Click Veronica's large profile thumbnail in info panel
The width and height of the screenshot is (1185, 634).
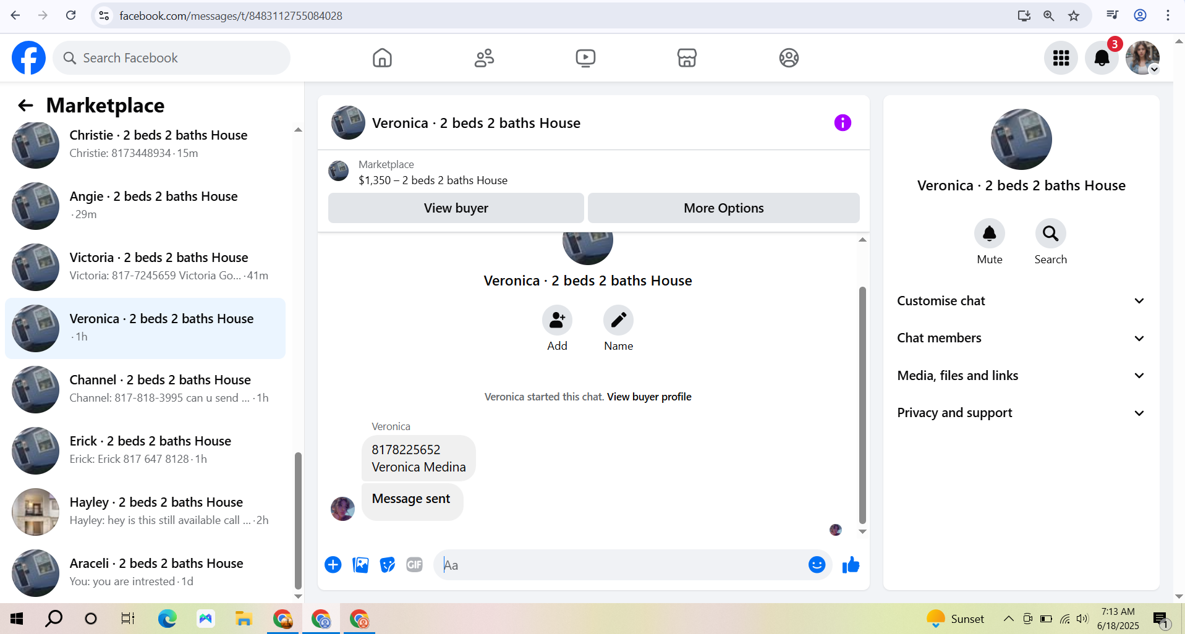pyautogui.click(x=1021, y=139)
